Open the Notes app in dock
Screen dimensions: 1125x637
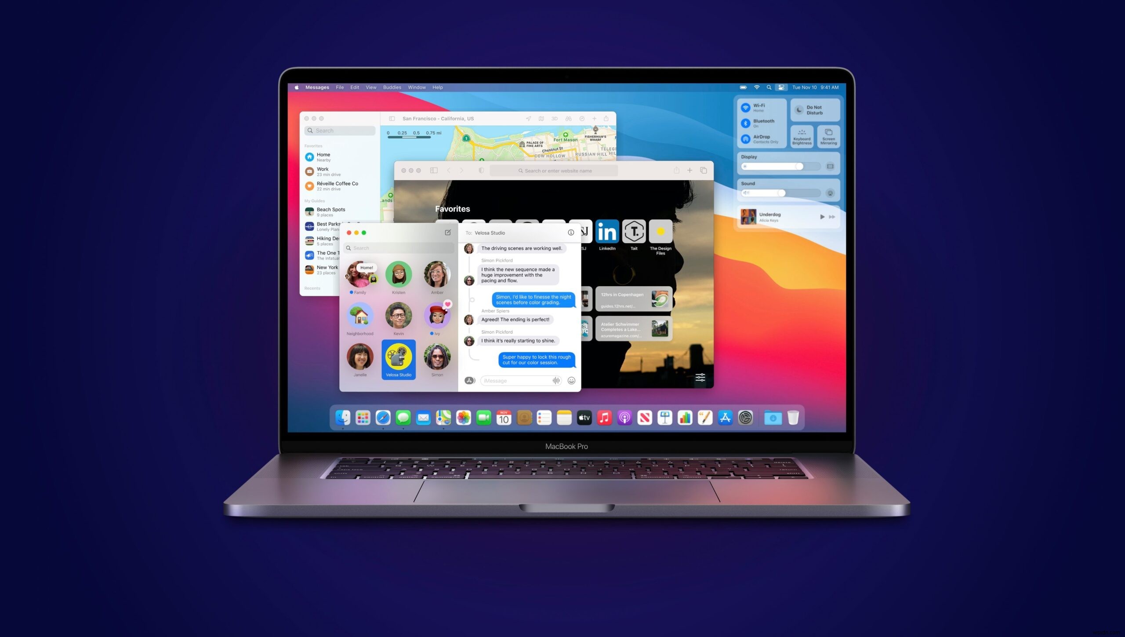tap(564, 418)
